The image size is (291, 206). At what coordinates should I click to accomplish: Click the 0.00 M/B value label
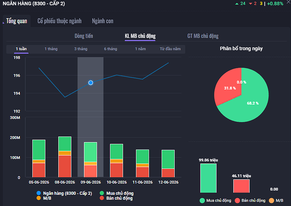point(274,189)
